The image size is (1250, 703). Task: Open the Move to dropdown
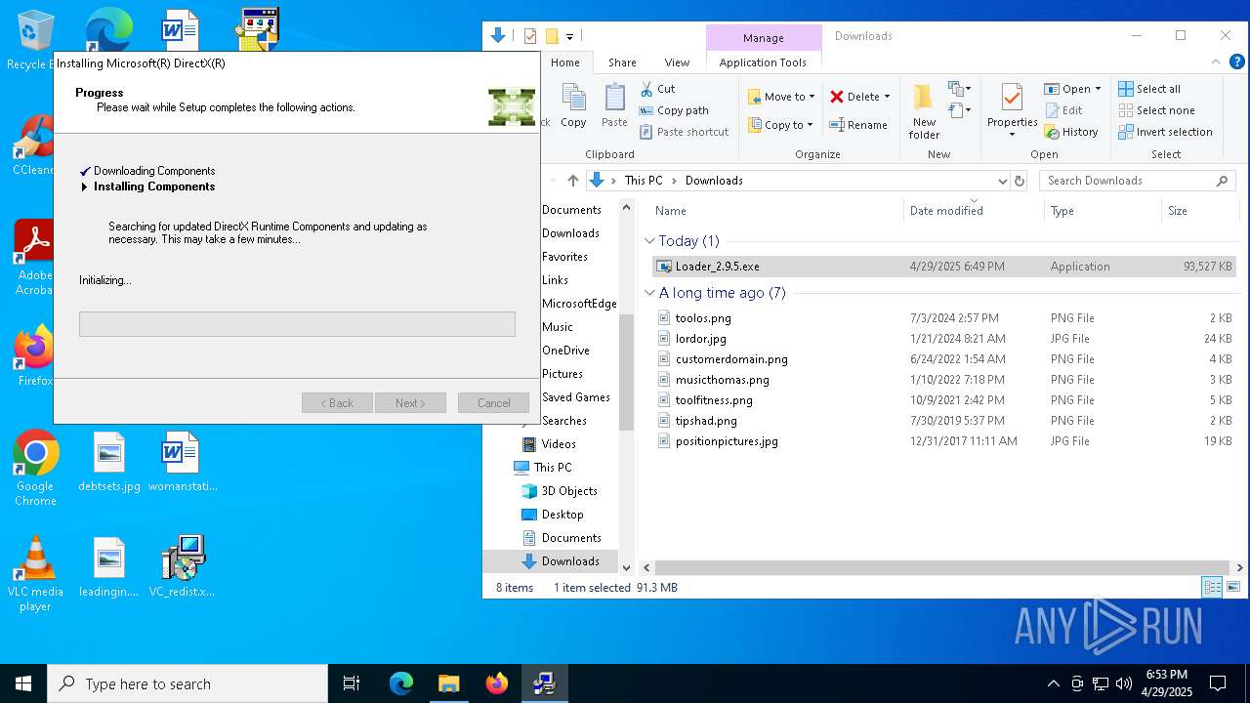coord(781,97)
